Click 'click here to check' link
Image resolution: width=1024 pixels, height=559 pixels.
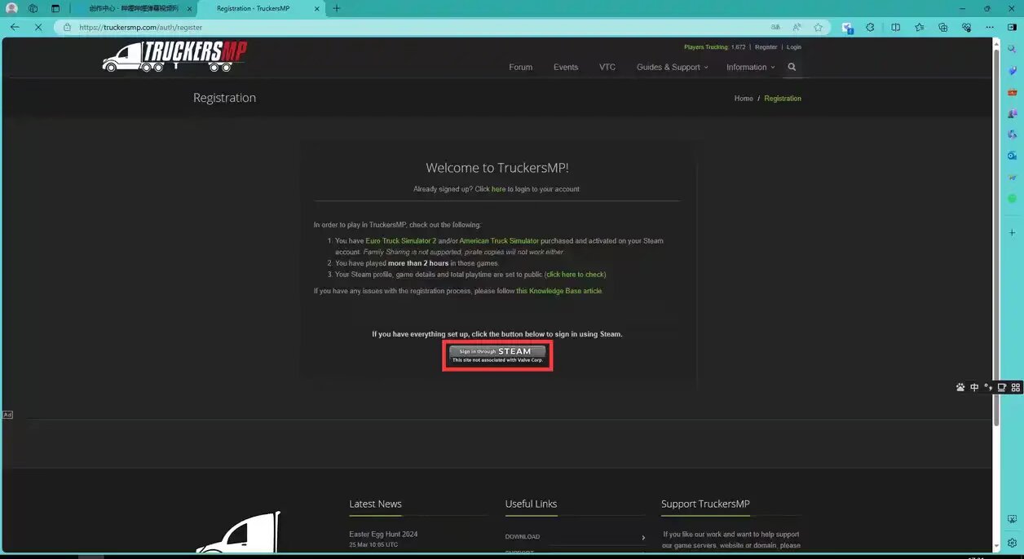point(576,275)
